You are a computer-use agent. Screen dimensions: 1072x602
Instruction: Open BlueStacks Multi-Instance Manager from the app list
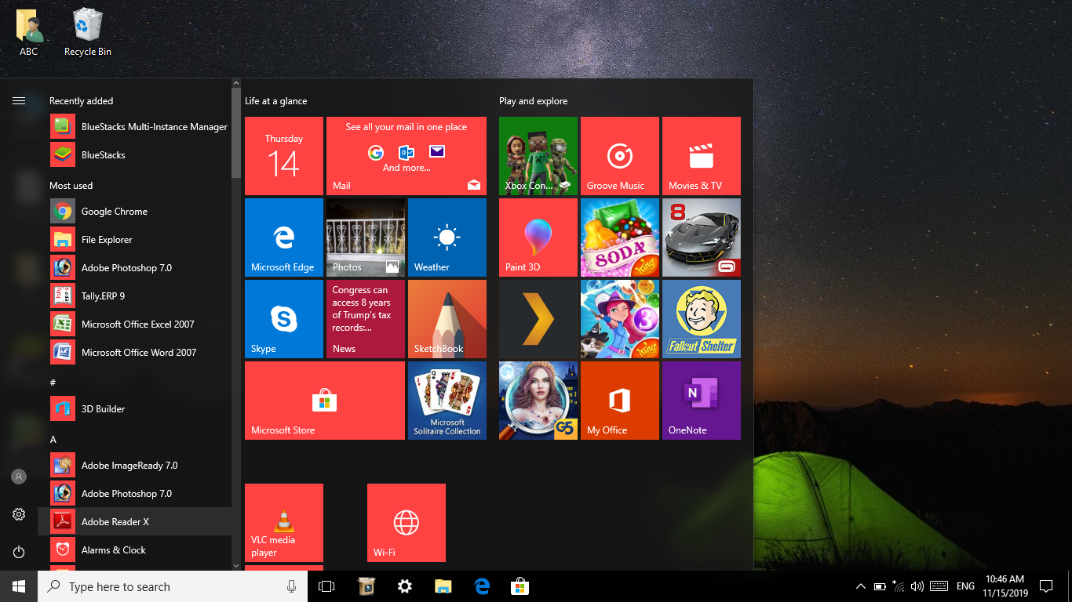(x=134, y=127)
